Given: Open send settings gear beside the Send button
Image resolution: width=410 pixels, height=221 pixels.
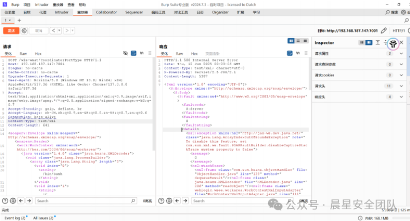Looking at the screenshot, I should pos(24,31).
